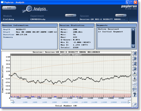Click the fourth distribution graph icon
Screen dimensions: 141x111
(x=134, y=69)
